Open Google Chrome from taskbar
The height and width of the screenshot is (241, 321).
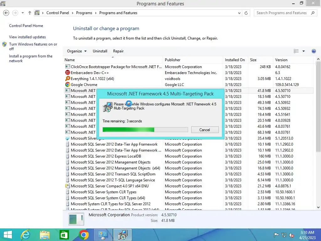pos(83,235)
